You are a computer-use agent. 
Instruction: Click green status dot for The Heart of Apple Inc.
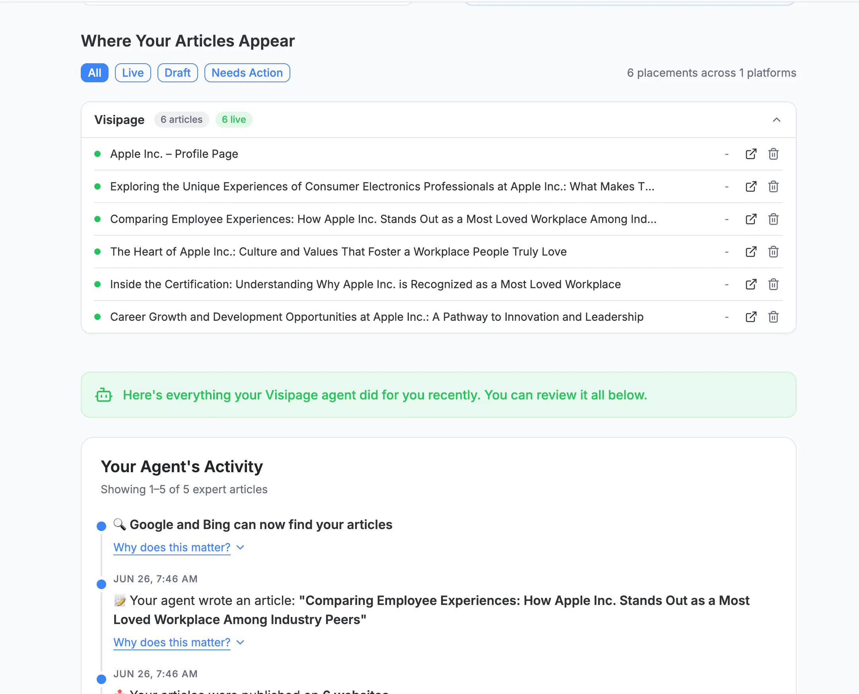tap(97, 252)
